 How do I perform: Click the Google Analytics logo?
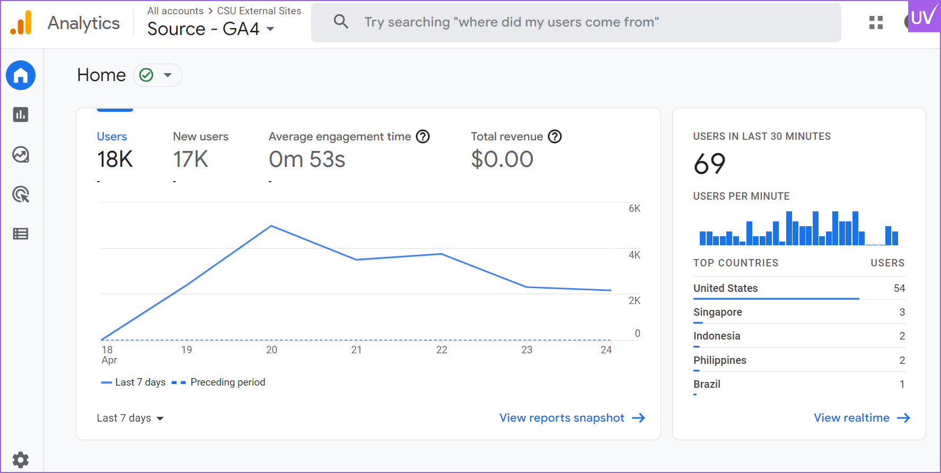(21, 23)
